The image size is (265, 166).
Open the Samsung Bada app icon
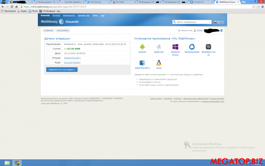(192, 47)
